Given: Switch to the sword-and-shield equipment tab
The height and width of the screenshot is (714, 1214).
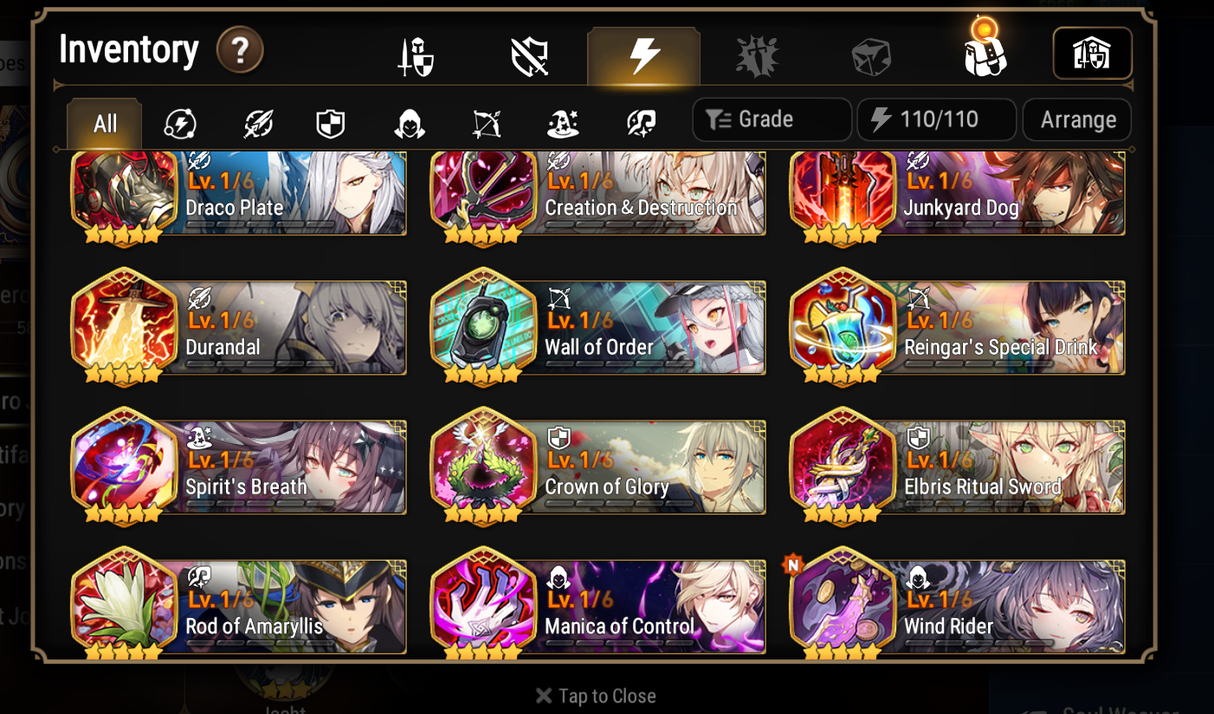Looking at the screenshot, I should click(x=416, y=58).
